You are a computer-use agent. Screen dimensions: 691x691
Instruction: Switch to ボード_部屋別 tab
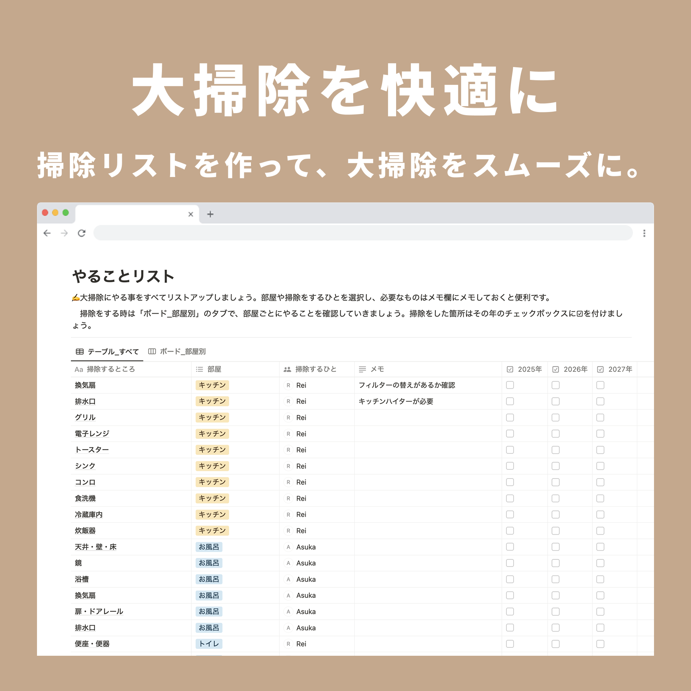tap(177, 351)
